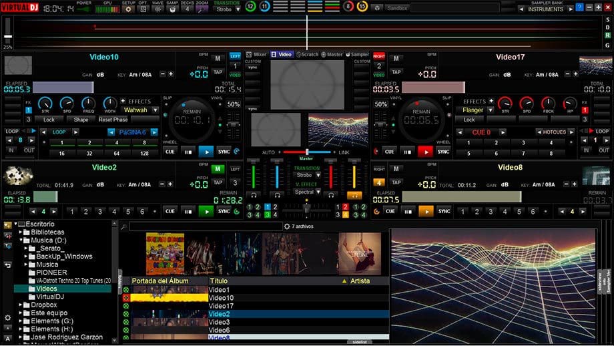Open file list settings gear icon
This screenshot has width=614, height=346.
(287, 226)
